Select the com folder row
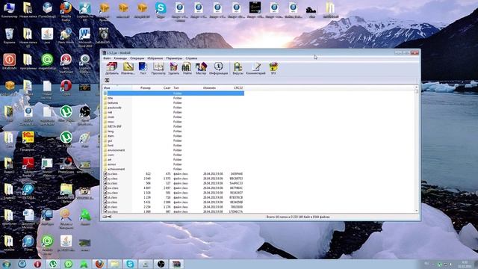Viewport: 478px width, 269px height. click(x=173, y=155)
